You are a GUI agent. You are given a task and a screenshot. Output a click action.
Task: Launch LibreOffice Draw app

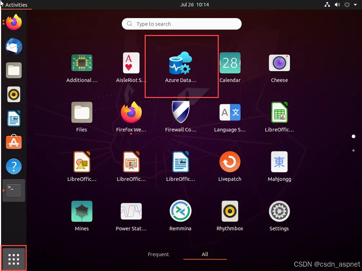(82, 166)
